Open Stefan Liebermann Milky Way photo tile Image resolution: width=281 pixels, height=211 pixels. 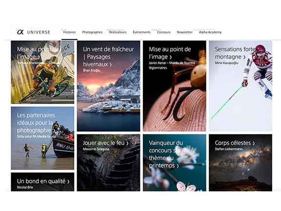coord(241,163)
